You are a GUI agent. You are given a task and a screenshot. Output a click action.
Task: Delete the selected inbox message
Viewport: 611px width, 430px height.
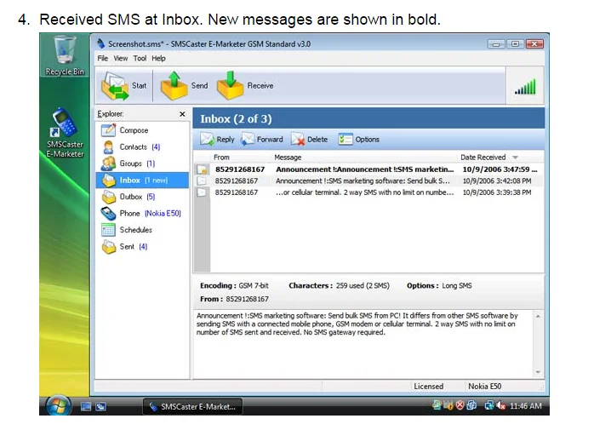click(310, 140)
